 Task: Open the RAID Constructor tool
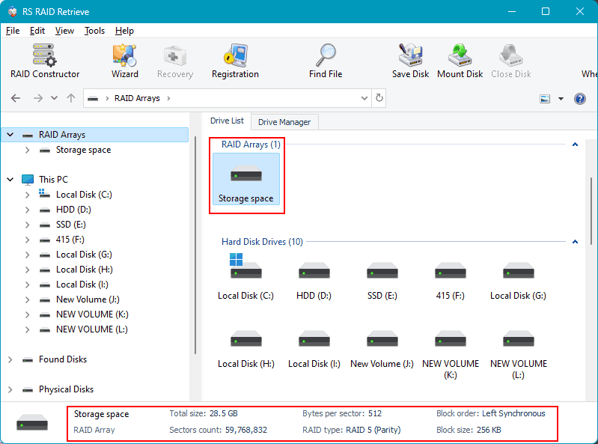tap(45, 61)
